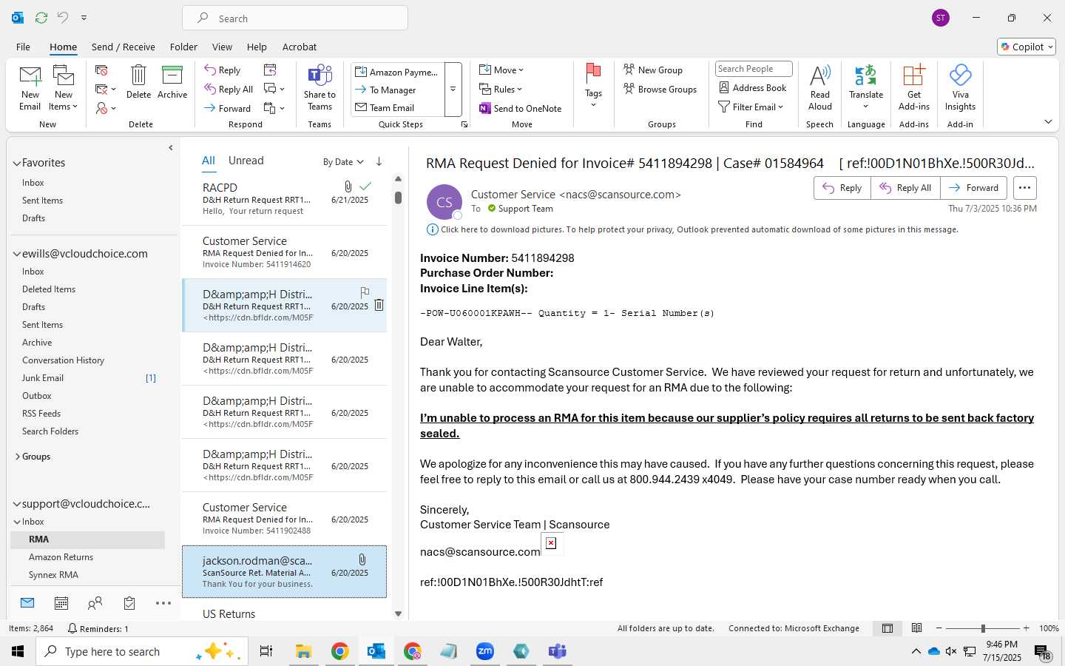The width and height of the screenshot is (1065, 666).
Task: Click the New Group button
Action: (x=653, y=70)
